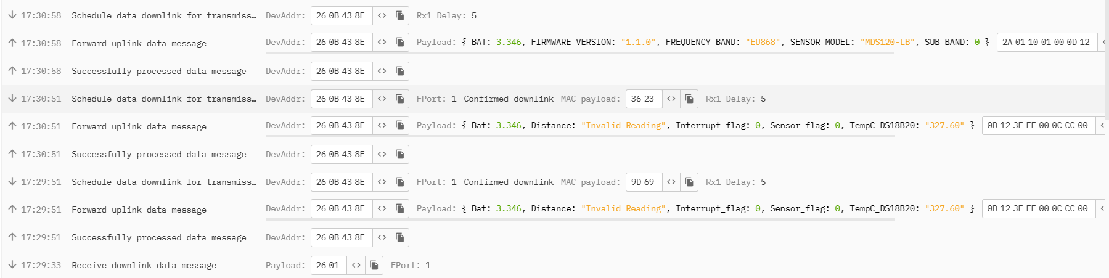Toggle byte format of the 26 01 payload
This screenshot has height=278, width=1109.
pos(356,265)
